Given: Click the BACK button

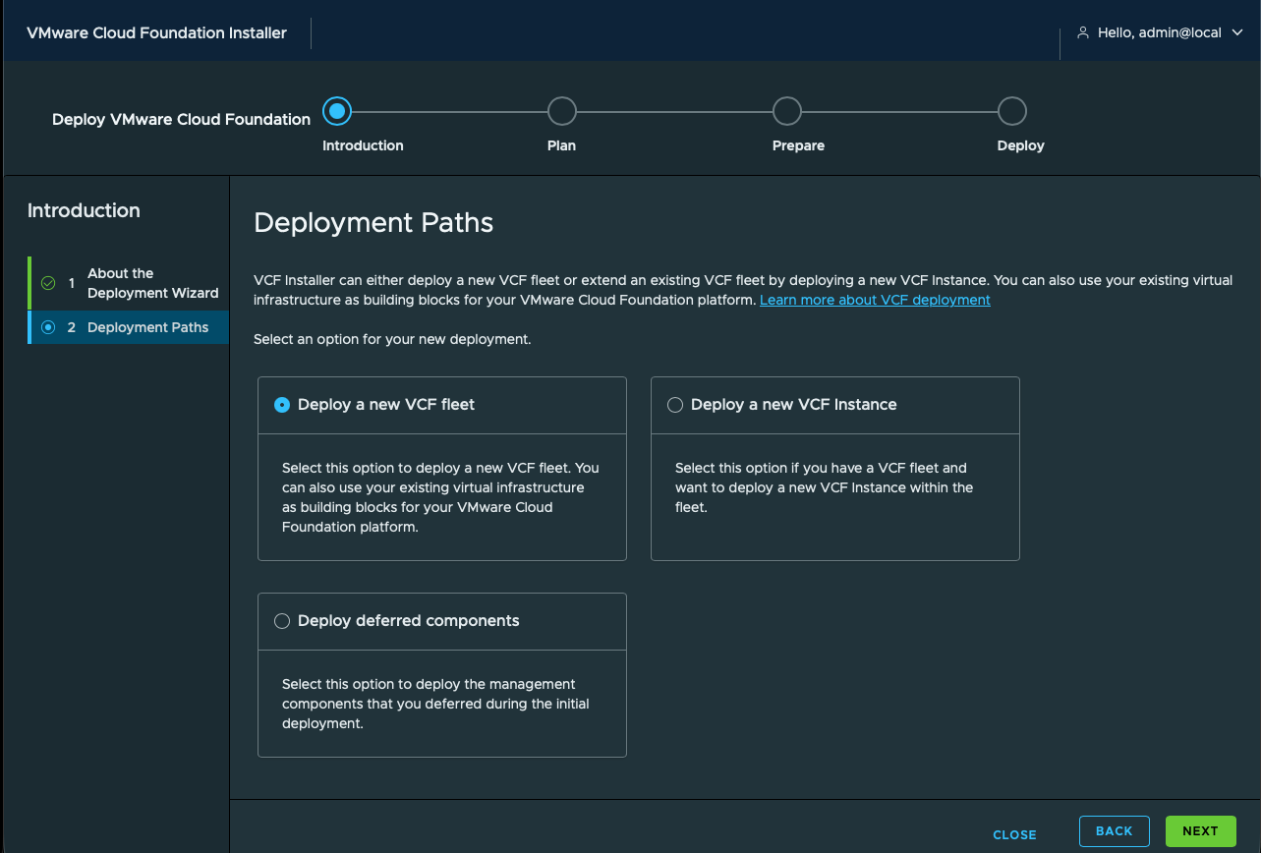Looking at the screenshot, I should (1115, 831).
